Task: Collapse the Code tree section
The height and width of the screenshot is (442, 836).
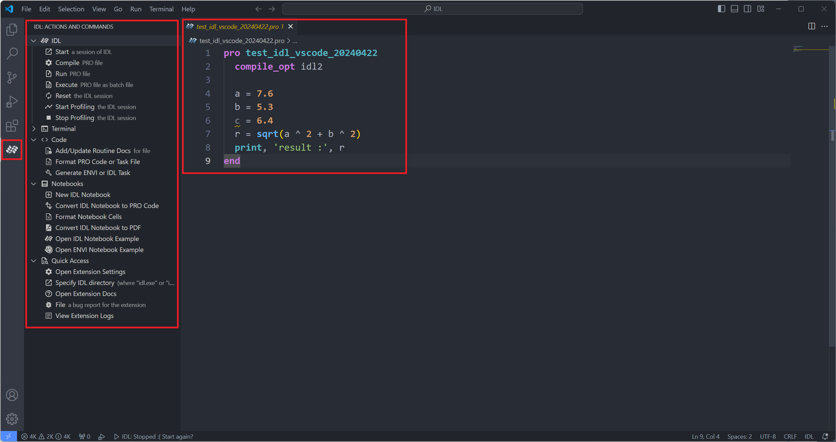Action: 34,140
